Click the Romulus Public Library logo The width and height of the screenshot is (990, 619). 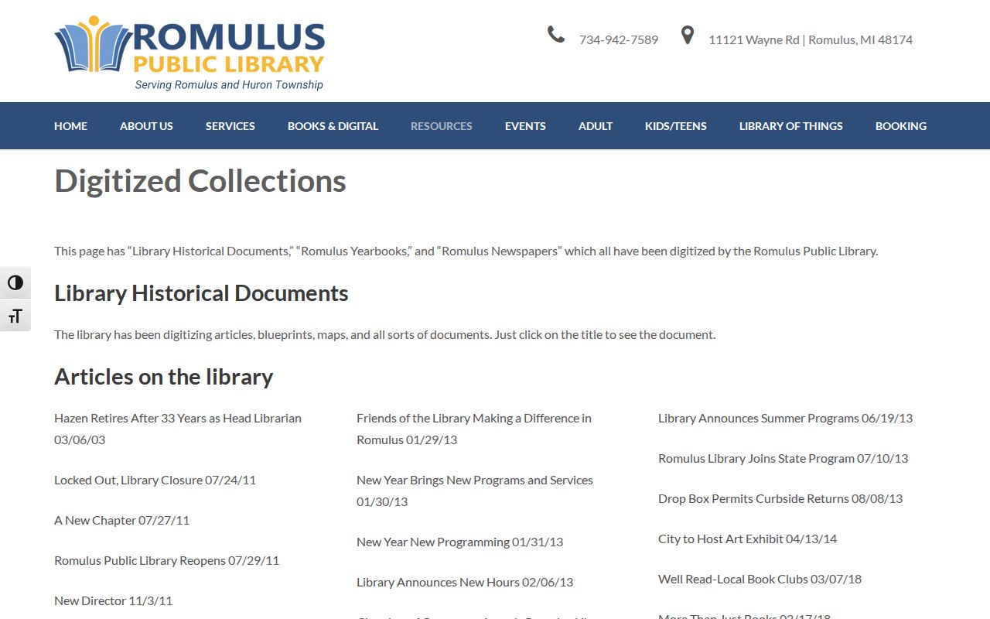coord(189,53)
